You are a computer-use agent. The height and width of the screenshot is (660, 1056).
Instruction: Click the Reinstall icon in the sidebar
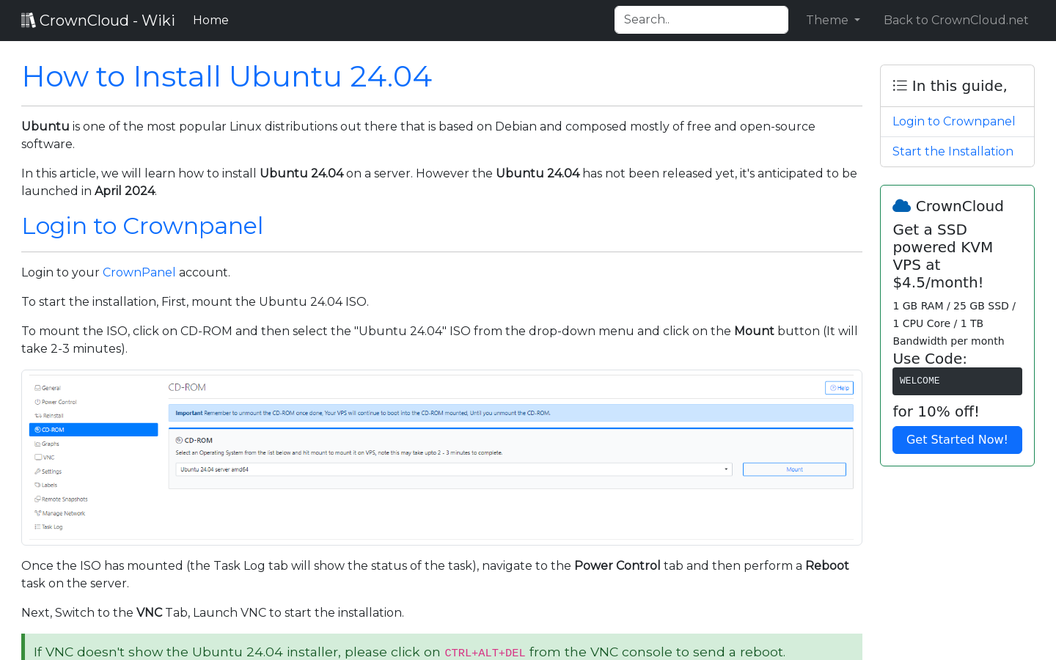(x=37, y=415)
